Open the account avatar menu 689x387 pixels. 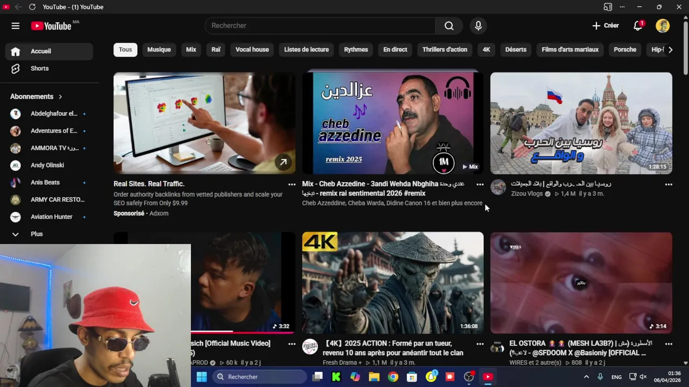tap(663, 26)
